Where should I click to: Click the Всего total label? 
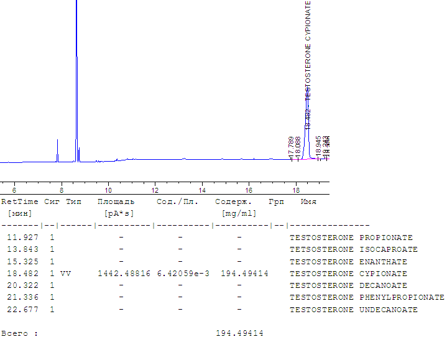click(19, 334)
